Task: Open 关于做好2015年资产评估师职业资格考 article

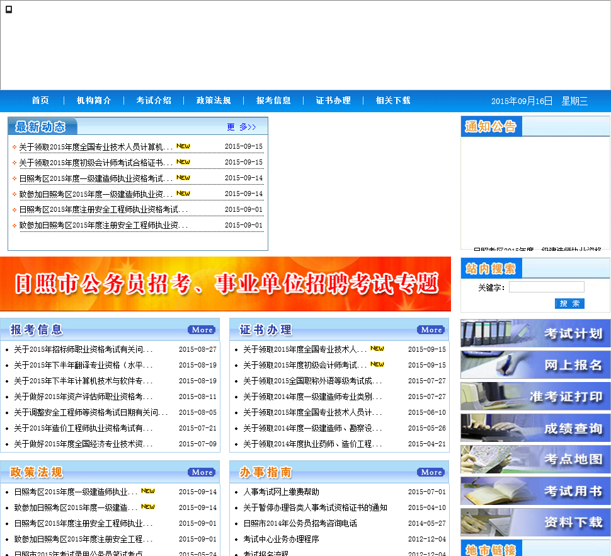Action: coord(83,397)
